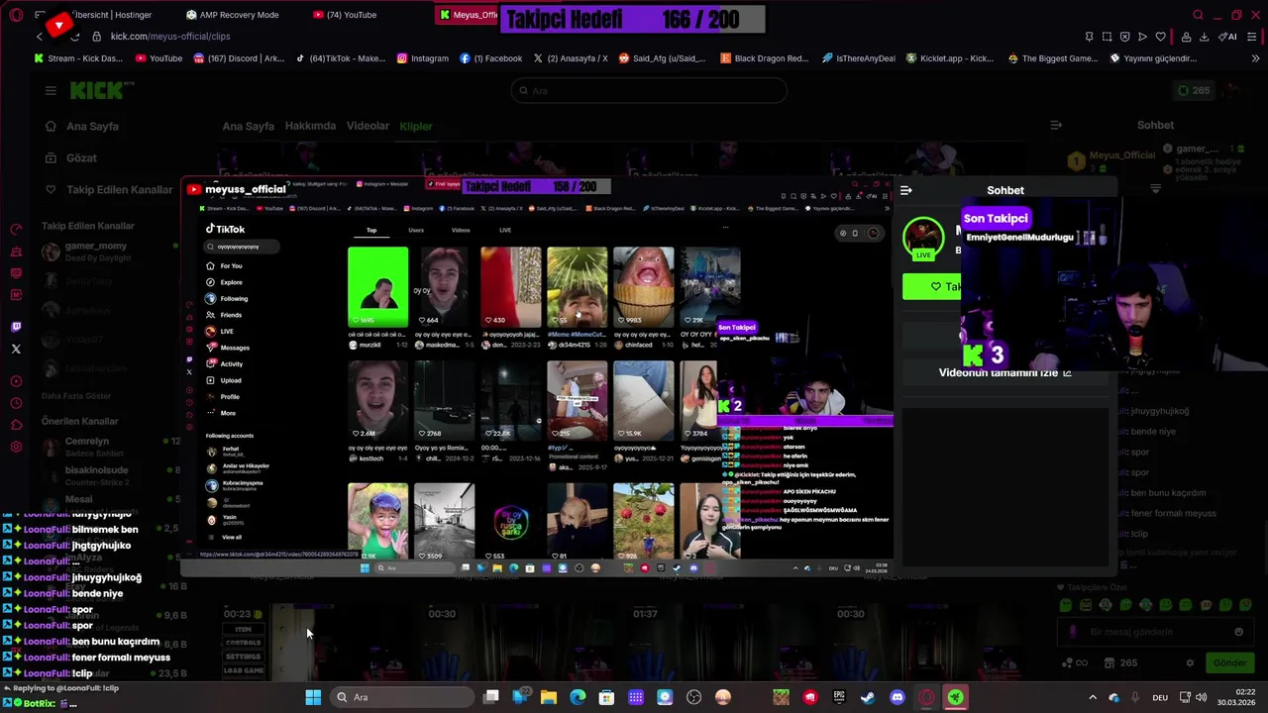Screen dimensions: 1268x713
Task: Expand Daha Fazla Göster in followed channels
Action: [76, 396]
